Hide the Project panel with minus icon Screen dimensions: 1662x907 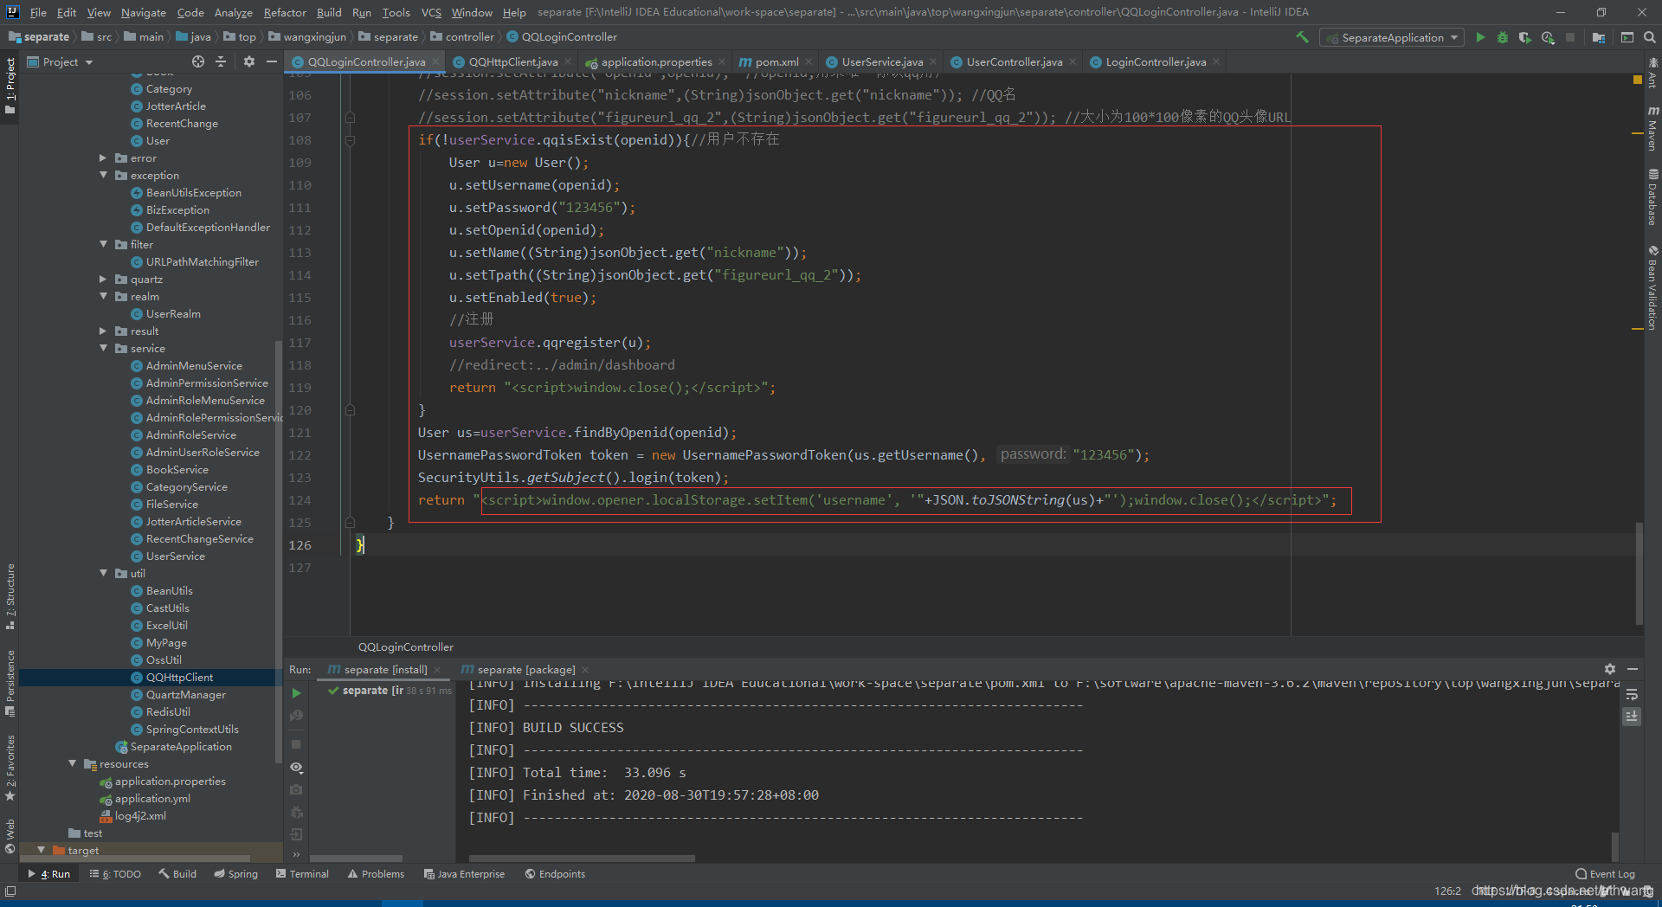(272, 61)
